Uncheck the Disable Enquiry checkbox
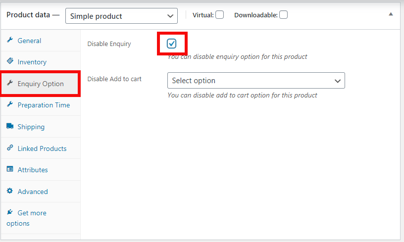This screenshot has height=242, width=404. point(172,44)
